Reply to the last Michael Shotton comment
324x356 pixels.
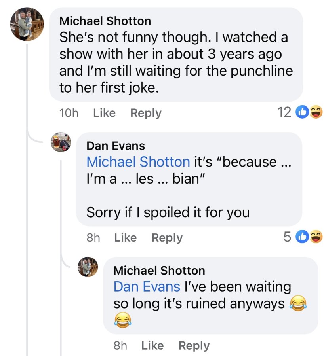[194, 346]
